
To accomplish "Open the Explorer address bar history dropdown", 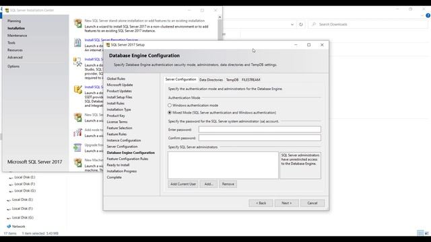I will click(292, 24).
